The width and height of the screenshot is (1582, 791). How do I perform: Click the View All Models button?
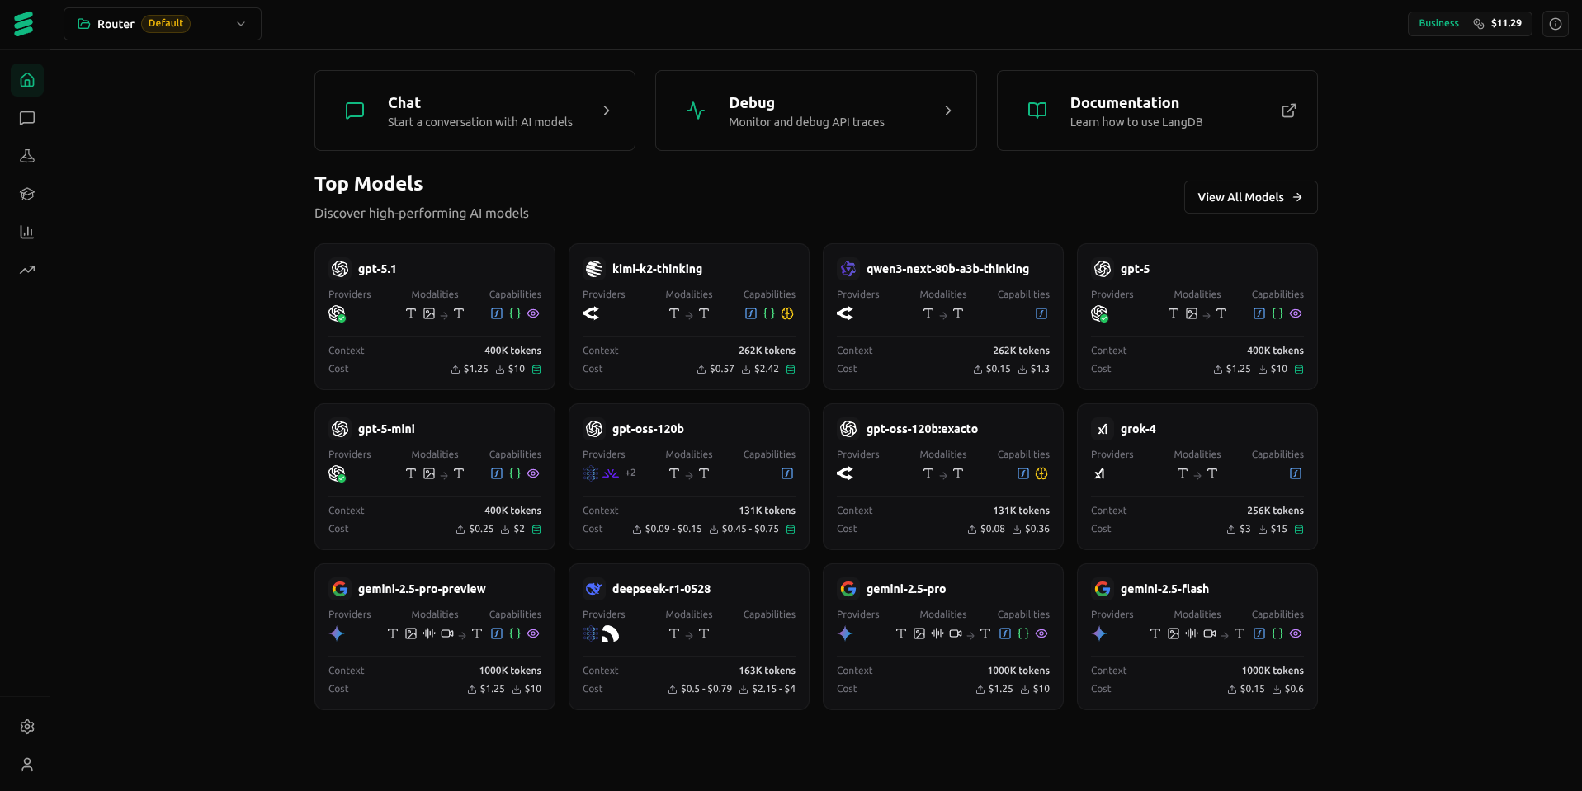point(1249,197)
